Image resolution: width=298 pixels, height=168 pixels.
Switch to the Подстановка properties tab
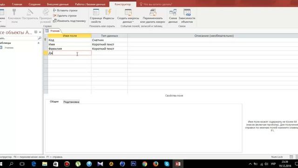pos(71,102)
